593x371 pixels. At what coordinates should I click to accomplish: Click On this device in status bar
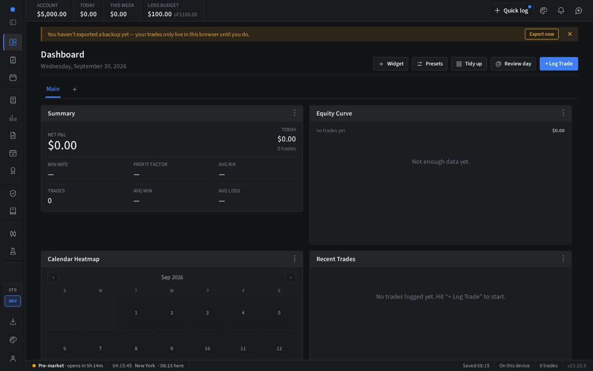[x=515, y=365]
